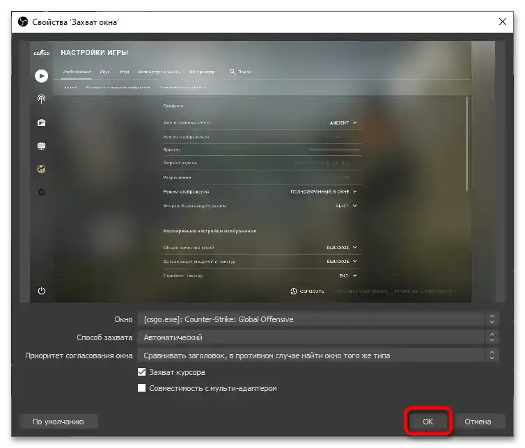
Task: Switch to the Звук tab in preview
Action: coord(105,72)
